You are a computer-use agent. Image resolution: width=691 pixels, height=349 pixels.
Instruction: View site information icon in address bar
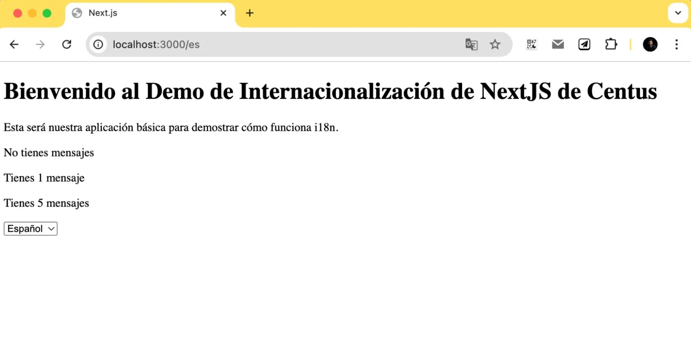point(98,44)
